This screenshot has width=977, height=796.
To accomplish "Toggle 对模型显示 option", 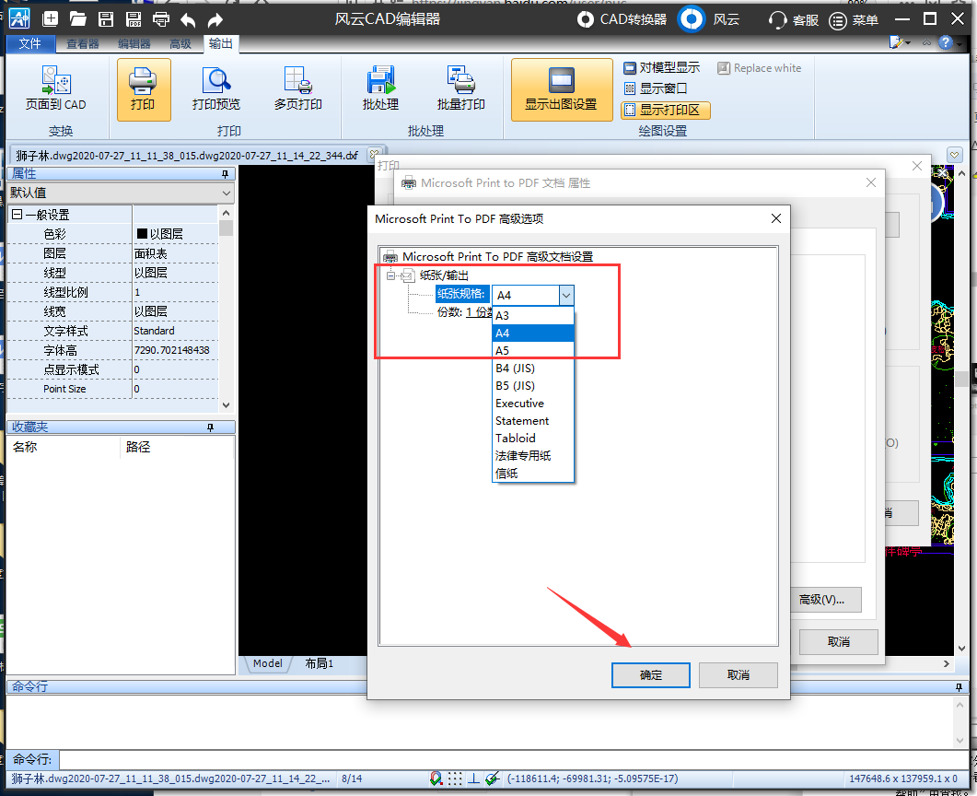I will (x=661, y=67).
